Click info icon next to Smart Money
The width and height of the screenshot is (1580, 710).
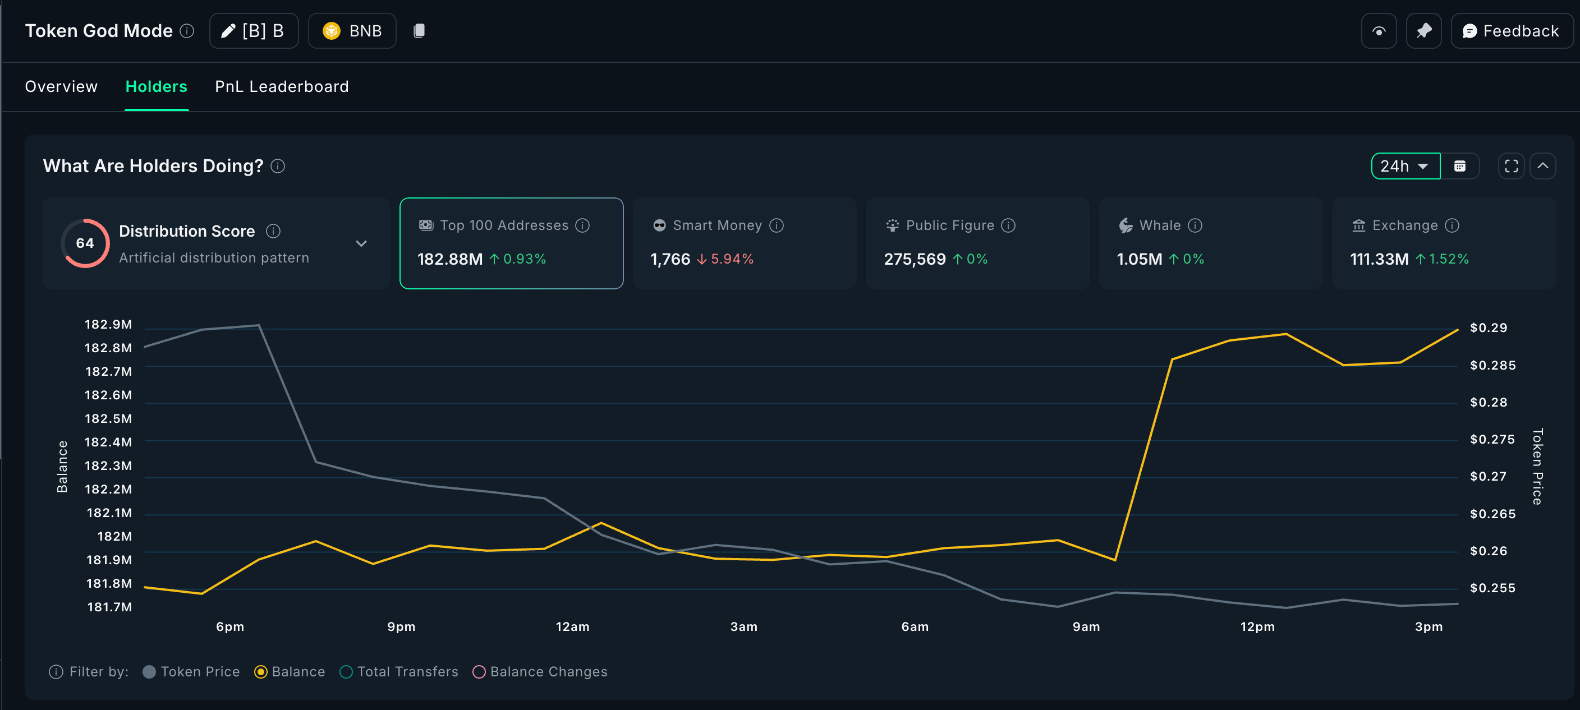776,225
